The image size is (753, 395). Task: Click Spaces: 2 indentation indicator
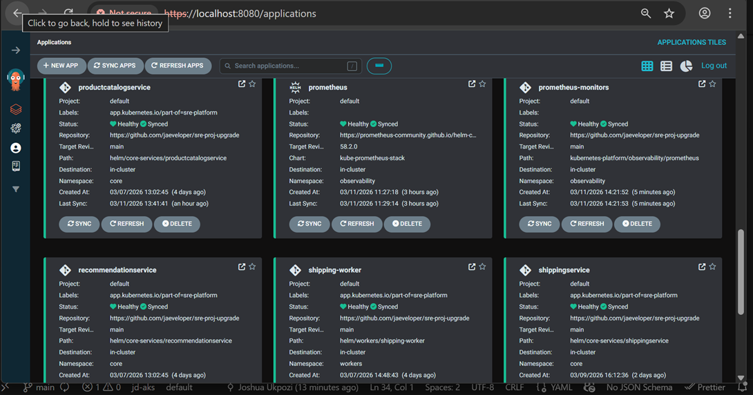pyautogui.click(x=442, y=387)
